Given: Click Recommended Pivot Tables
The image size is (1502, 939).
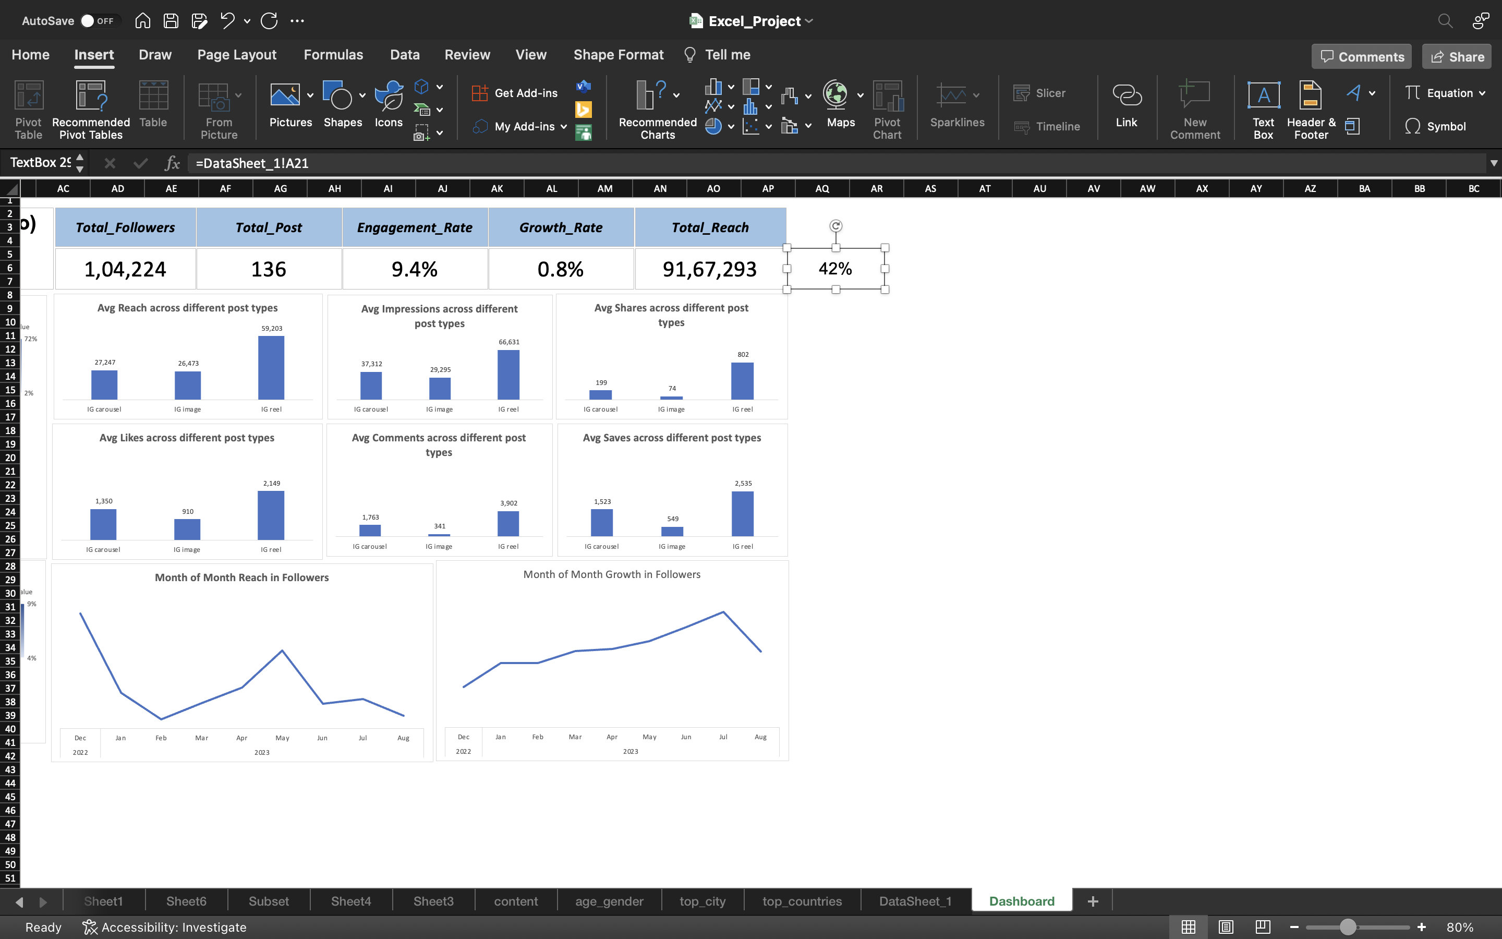Looking at the screenshot, I should [91, 110].
